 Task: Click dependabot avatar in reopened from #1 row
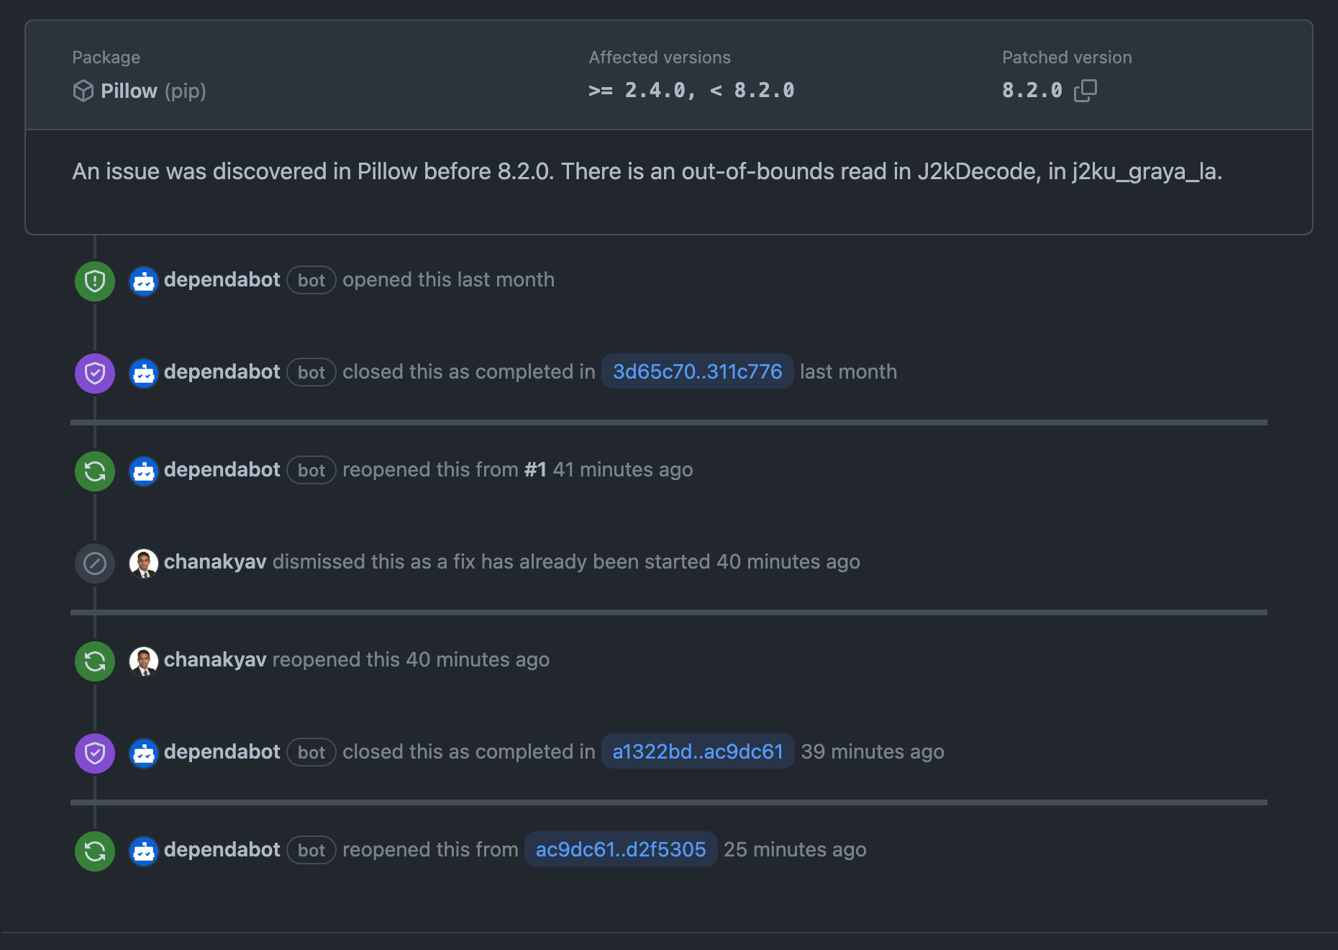tap(144, 471)
